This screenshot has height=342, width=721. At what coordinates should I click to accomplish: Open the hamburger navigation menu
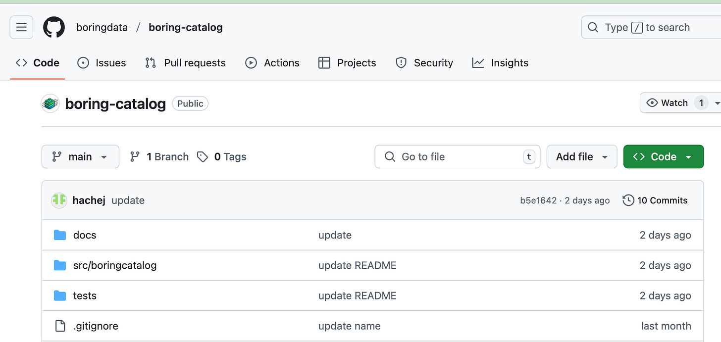tap(21, 27)
